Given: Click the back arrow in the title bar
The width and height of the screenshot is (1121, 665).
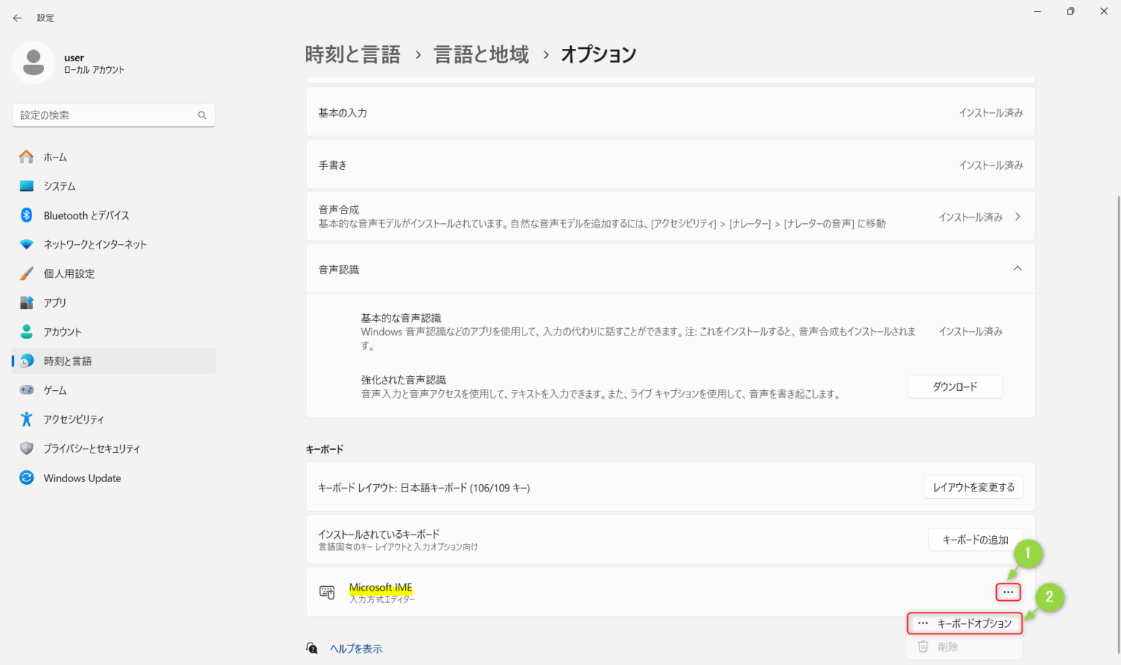Looking at the screenshot, I should 18,17.
